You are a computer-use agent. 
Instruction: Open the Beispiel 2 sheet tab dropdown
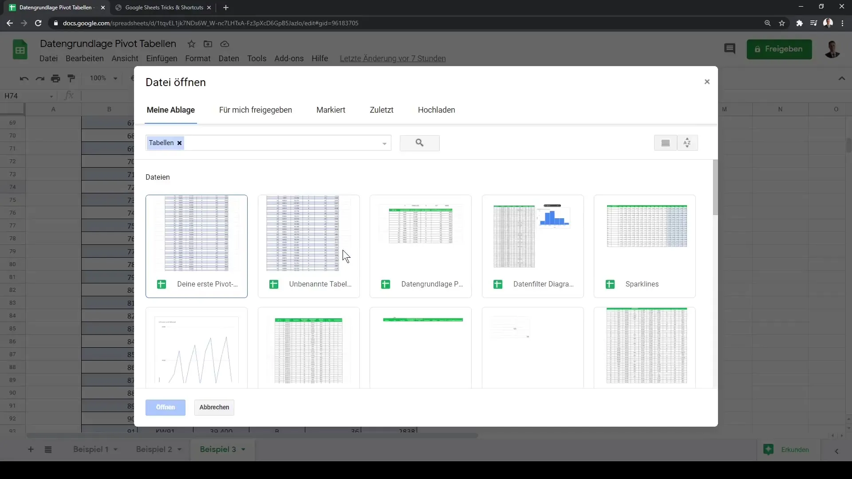[179, 449]
